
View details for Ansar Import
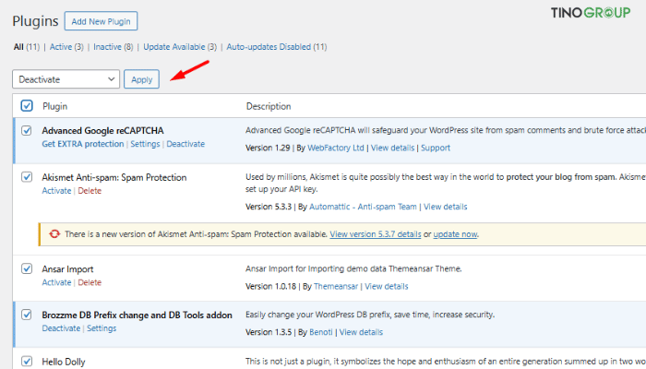tap(387, 286)
